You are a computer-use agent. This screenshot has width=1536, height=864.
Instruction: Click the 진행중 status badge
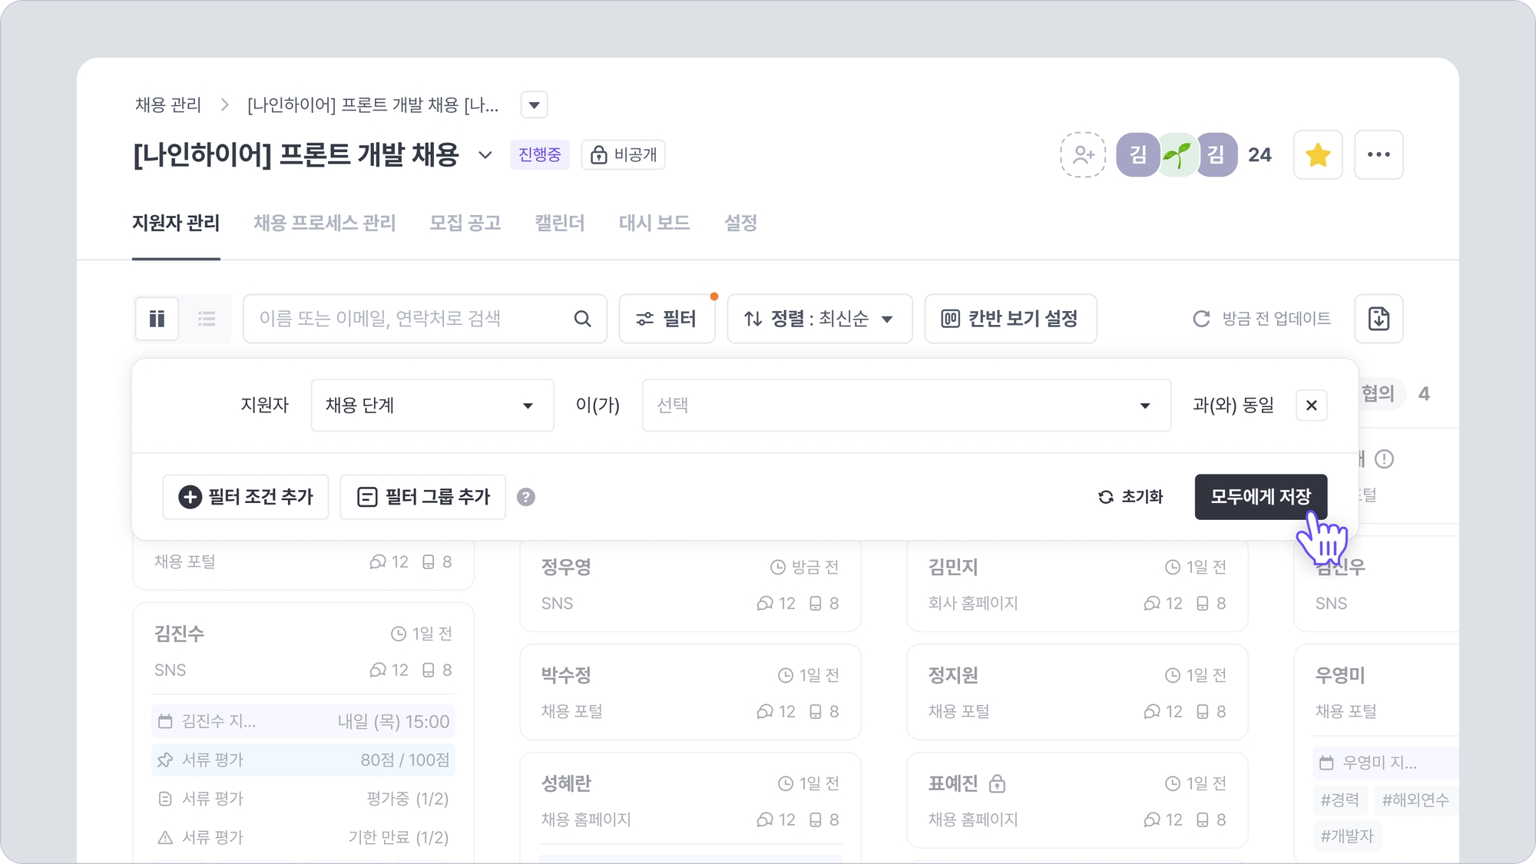[x=540, y=155]
